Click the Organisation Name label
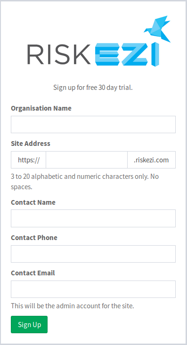187x345 pixels. tap(41, 108)
